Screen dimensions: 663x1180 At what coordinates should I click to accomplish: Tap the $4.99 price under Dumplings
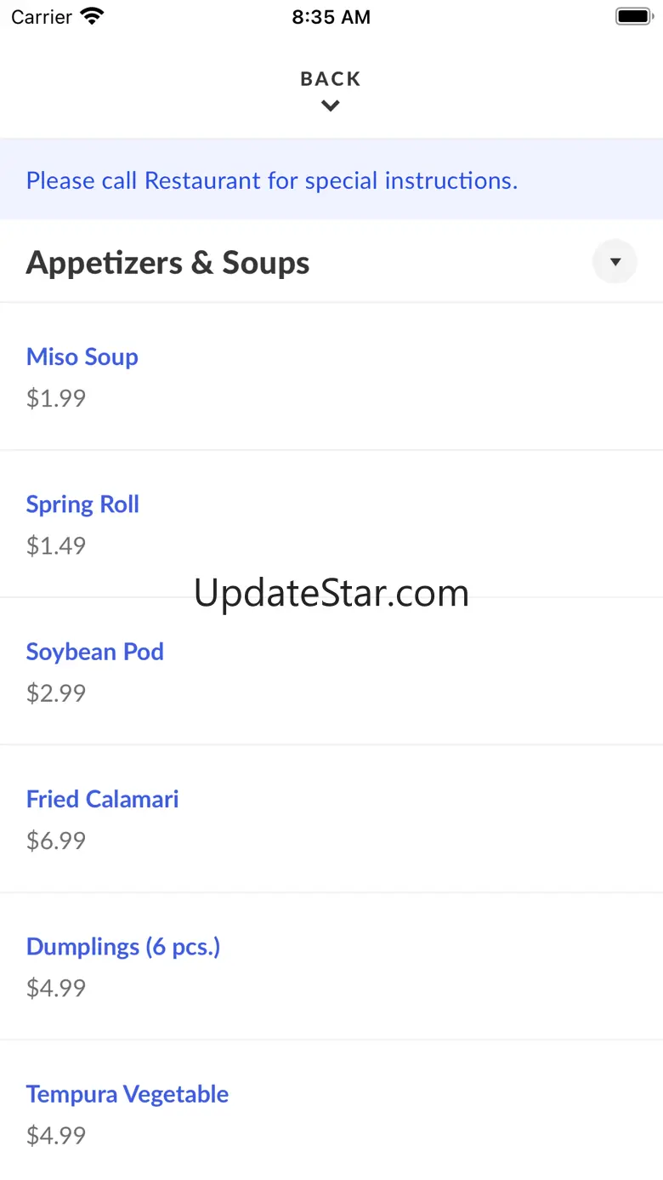(x=56, y=988)
